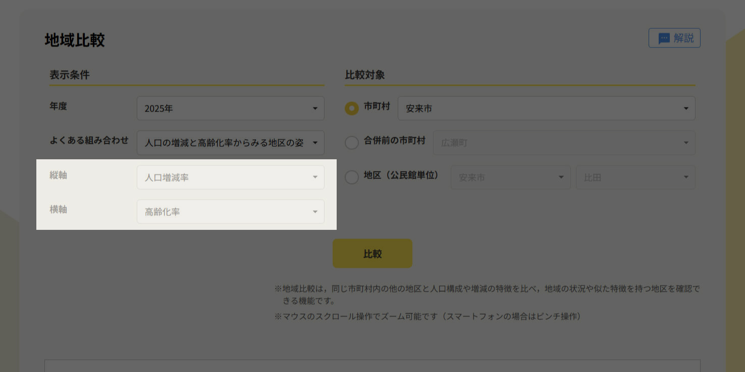Image resolution: width=745 pixels, height=372 pixels.
Task: Select the 合併前の市町村 radio button
Action: pyautogui.click(x=352, y=143)
